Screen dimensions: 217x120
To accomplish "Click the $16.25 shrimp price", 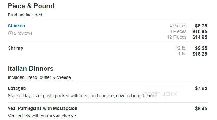I will 200,54.
